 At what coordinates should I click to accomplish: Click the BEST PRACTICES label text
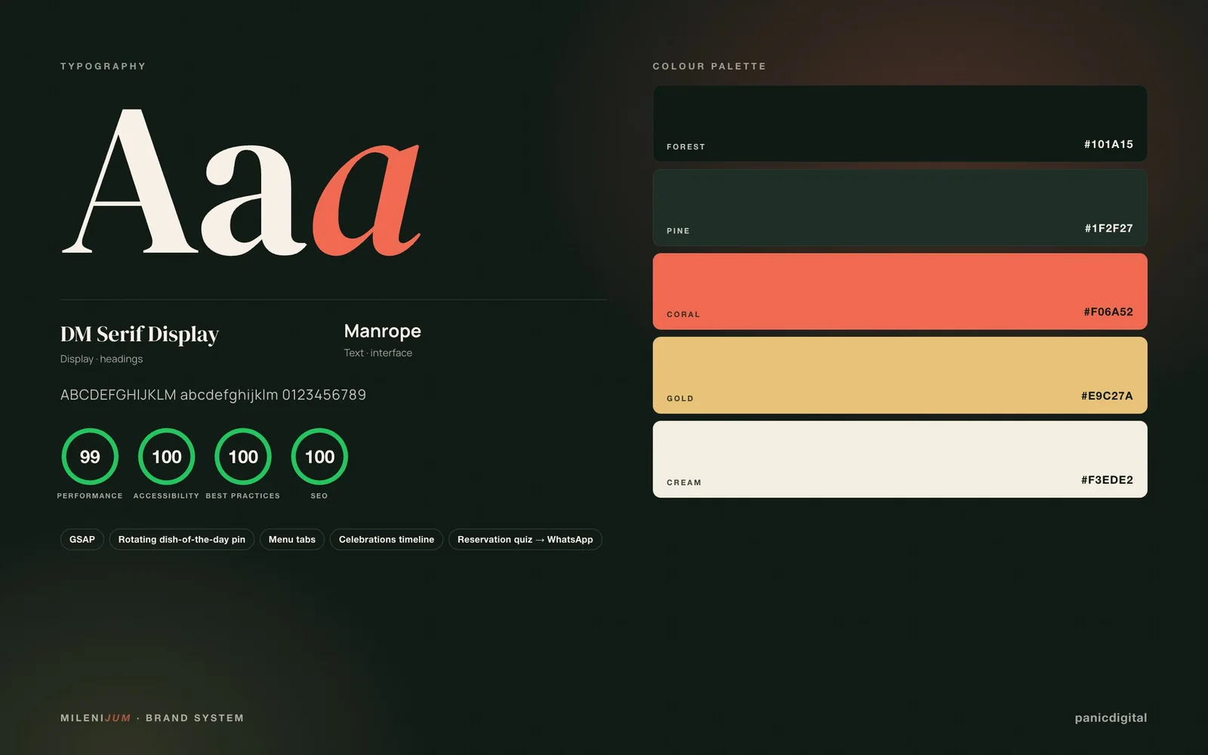tap(243, 496)
